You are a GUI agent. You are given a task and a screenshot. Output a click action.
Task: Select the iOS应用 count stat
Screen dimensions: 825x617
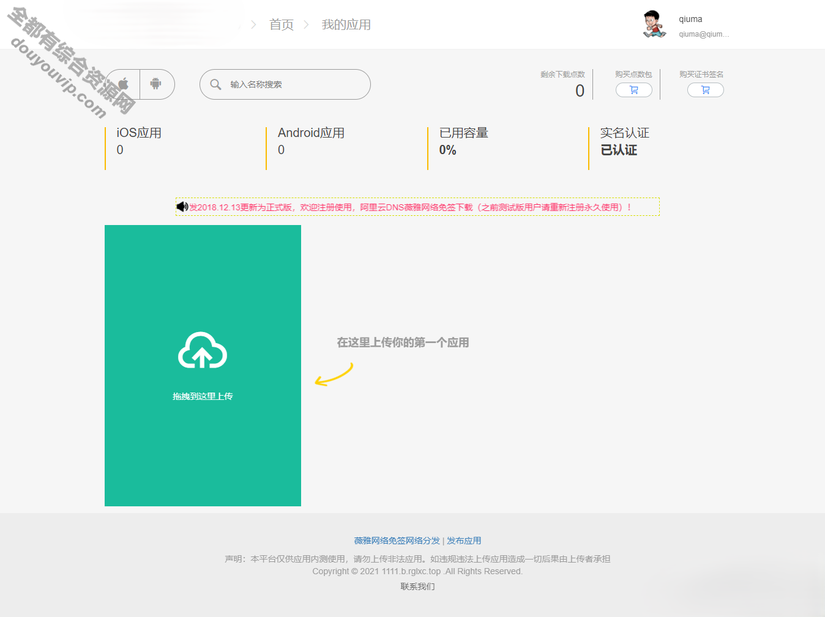coord(139,141)
